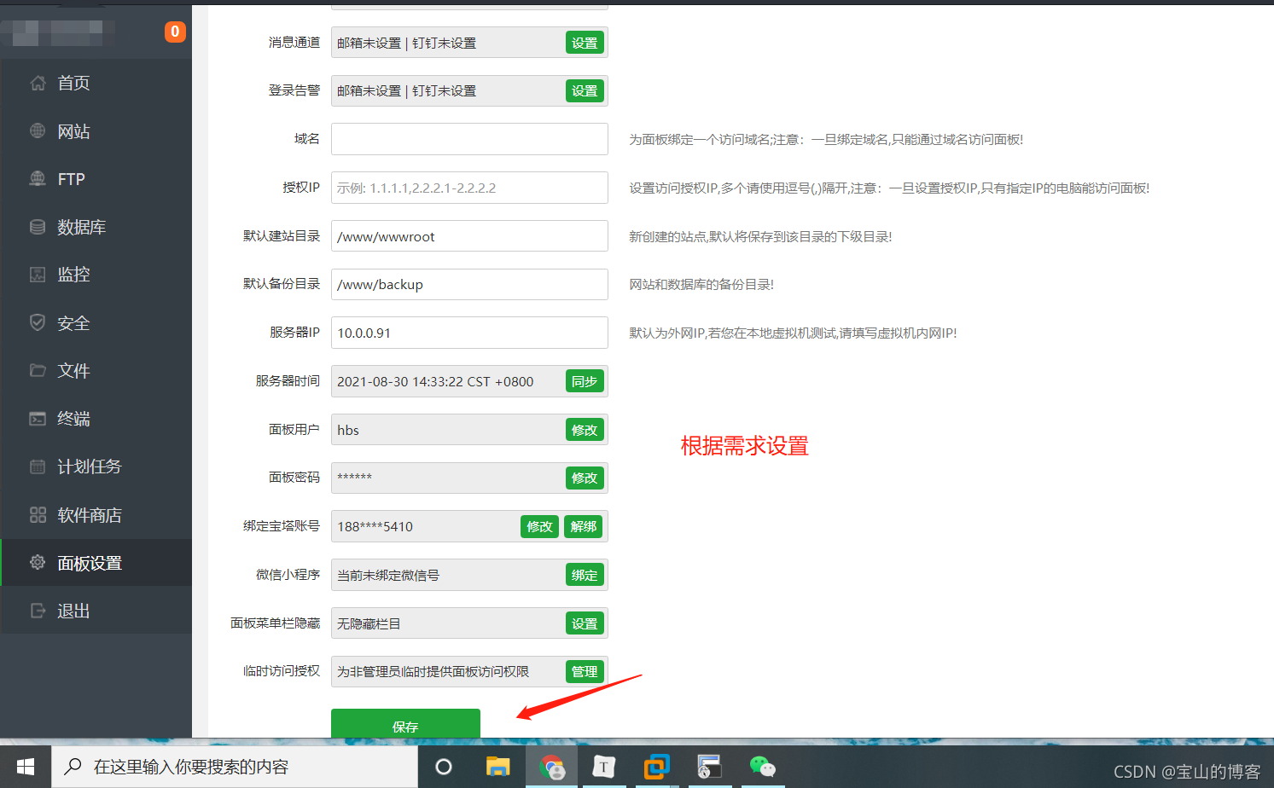Click the home icon beside 首页

38,83
